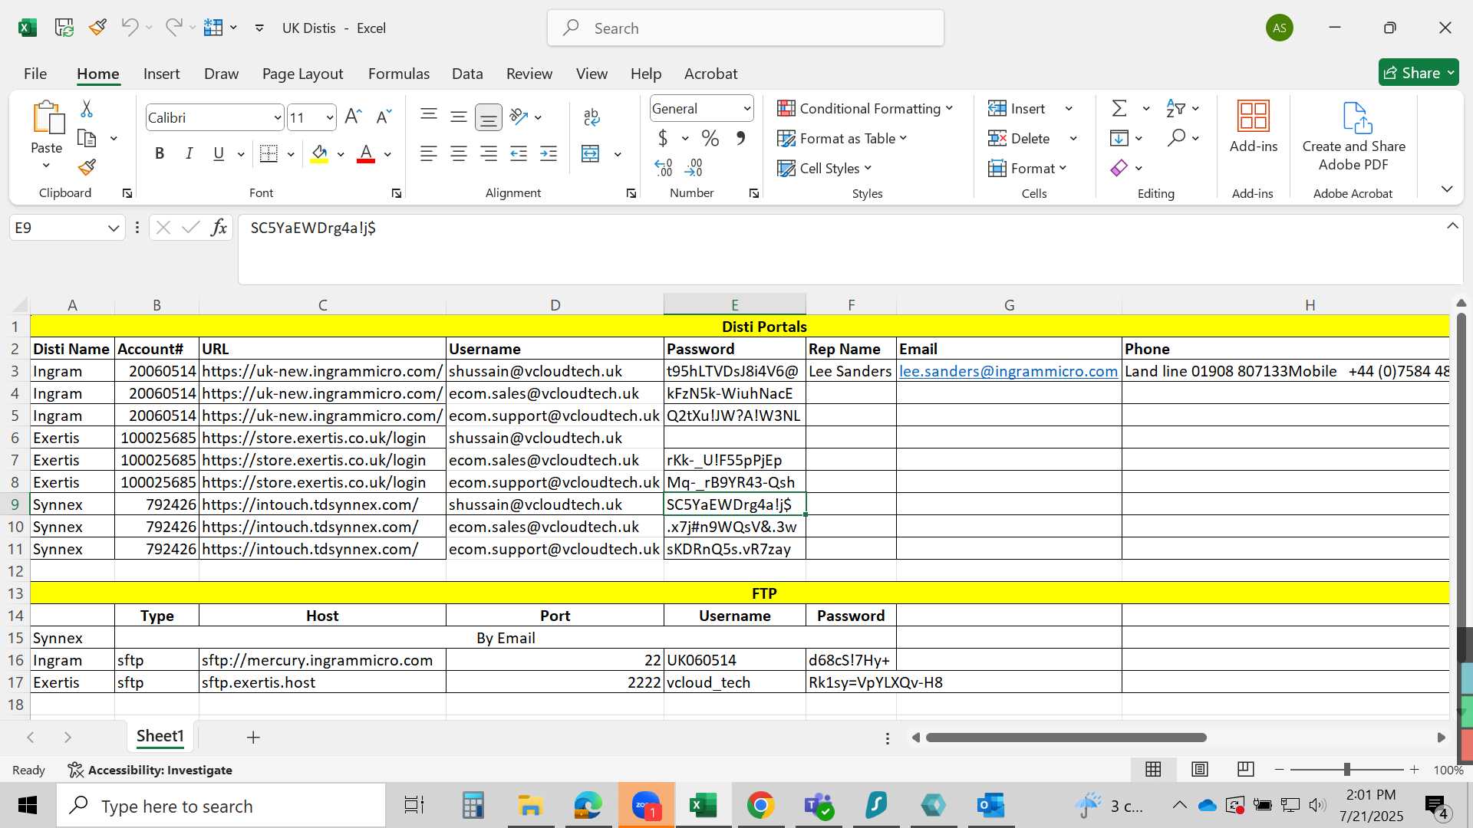Screen dimensions: 1473x828
Task: Click Decrease Decimal icon
Action: [694, 167]
